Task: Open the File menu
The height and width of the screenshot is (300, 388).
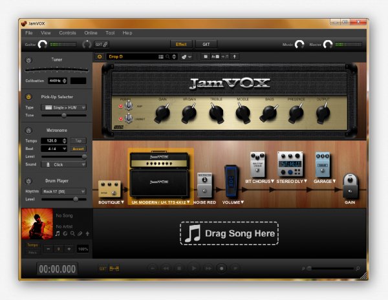Action: (29, 33)
